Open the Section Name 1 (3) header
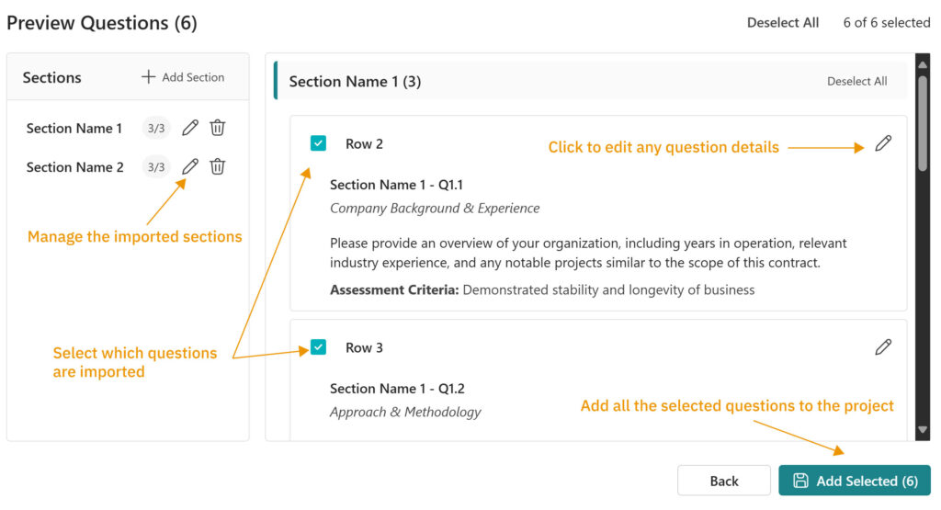 355,82
